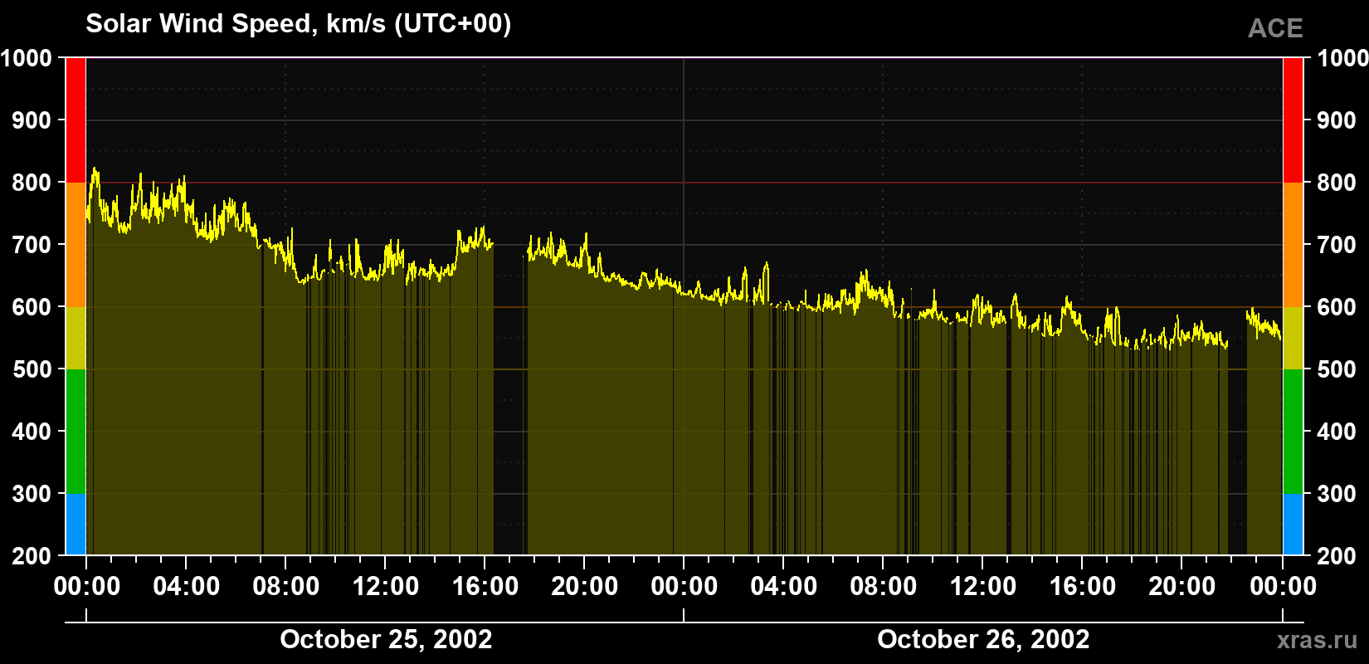This screenshot has height=664, width=1369.
Task: Click the 04:00 tick label of October 25
Action: [x=186, y=587]
